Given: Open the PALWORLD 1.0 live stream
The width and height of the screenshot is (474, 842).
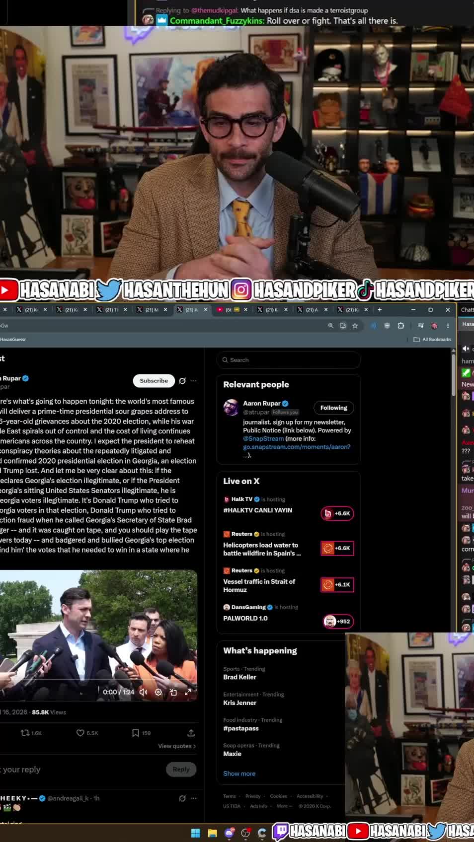Looking at the screenshot, I should point(245,618).
